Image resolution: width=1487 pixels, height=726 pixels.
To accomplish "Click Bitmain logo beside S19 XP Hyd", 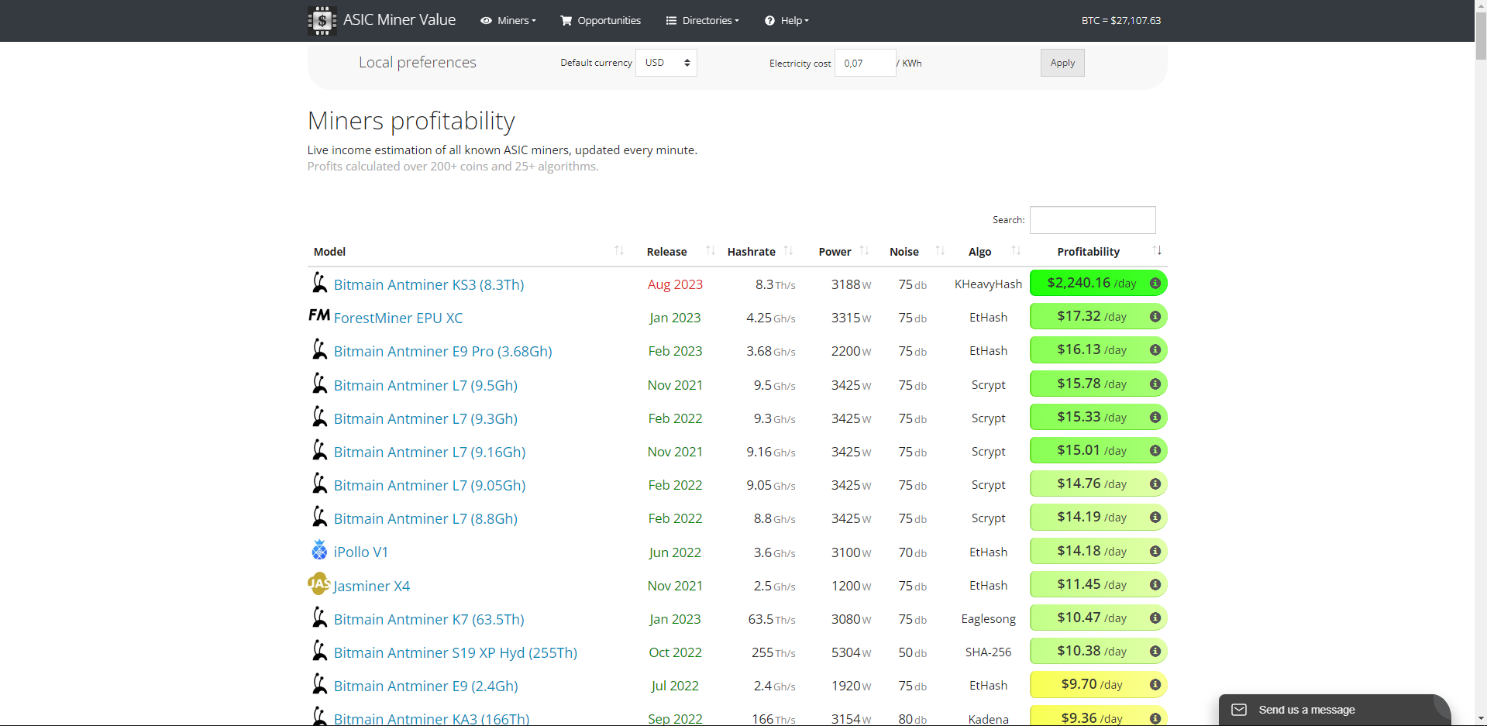I will pyautogui.click(x=319, y=651).
